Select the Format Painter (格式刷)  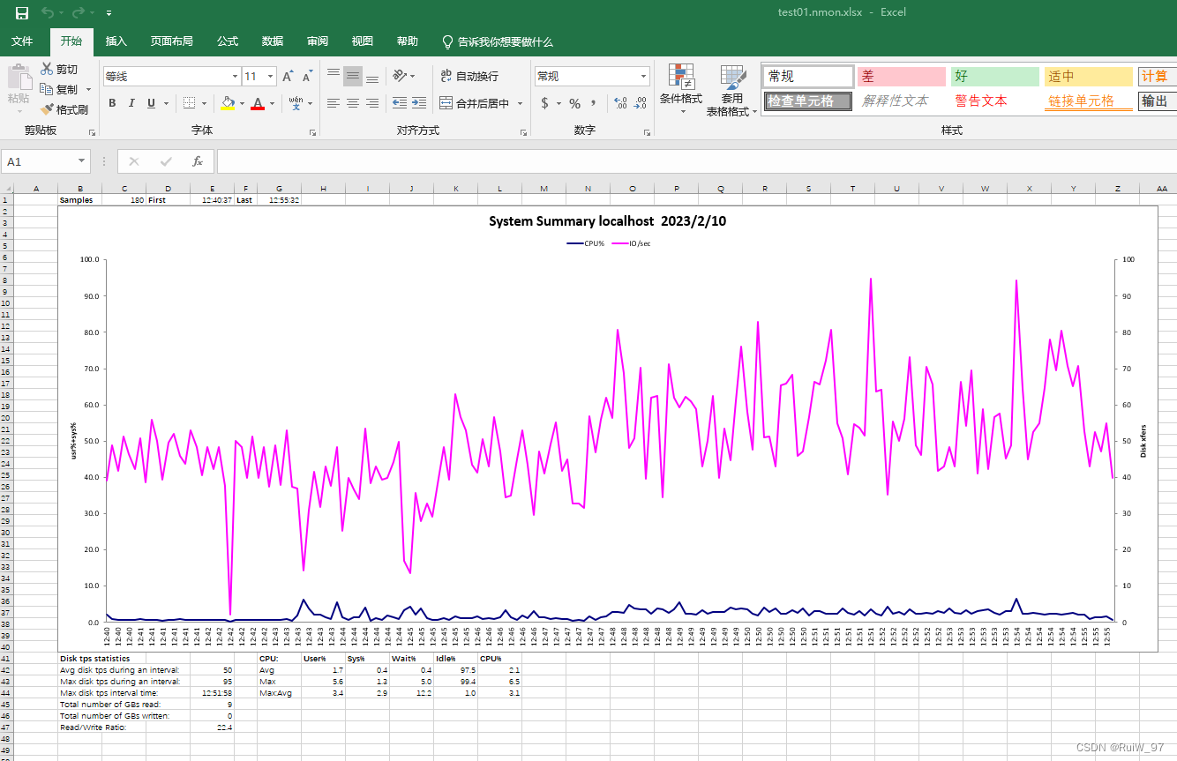64,109
